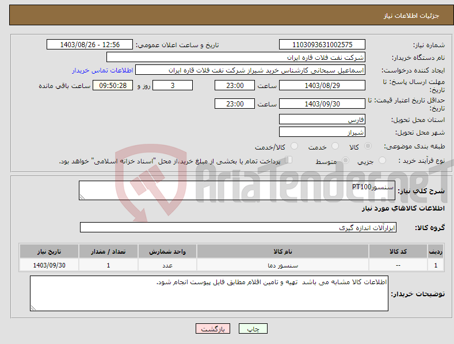
Task: Click the goods group field ابزارآلات اندازه گیری
Action: (238, 228)
